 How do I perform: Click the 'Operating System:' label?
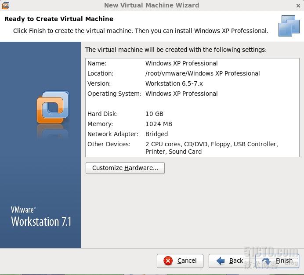coord(114,94)
